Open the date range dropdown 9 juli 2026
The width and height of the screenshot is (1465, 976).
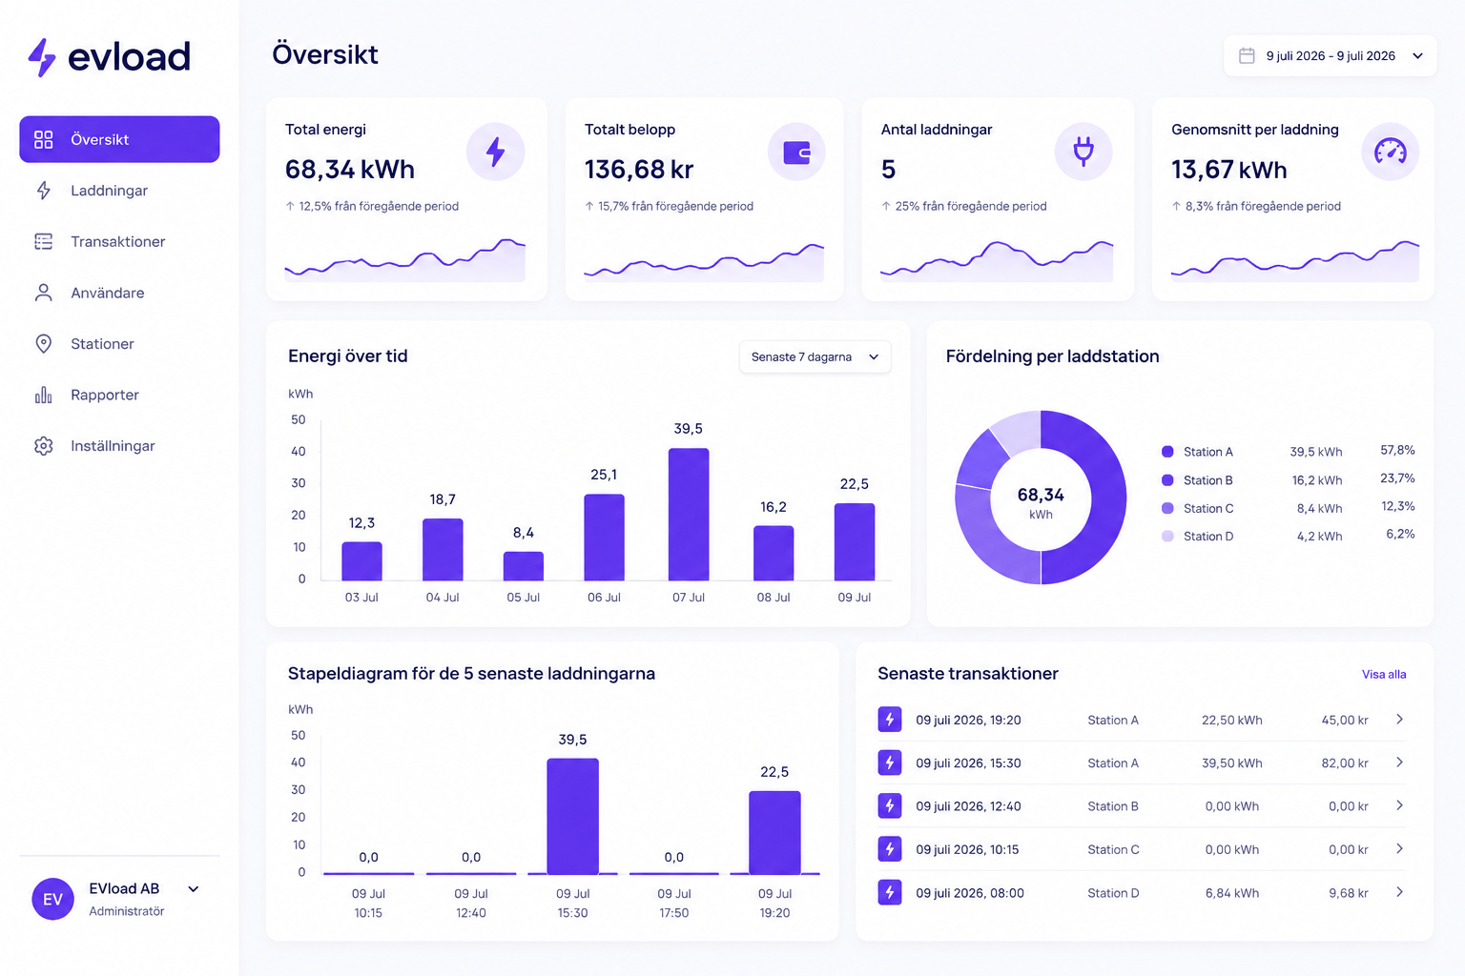(1331, 56)
